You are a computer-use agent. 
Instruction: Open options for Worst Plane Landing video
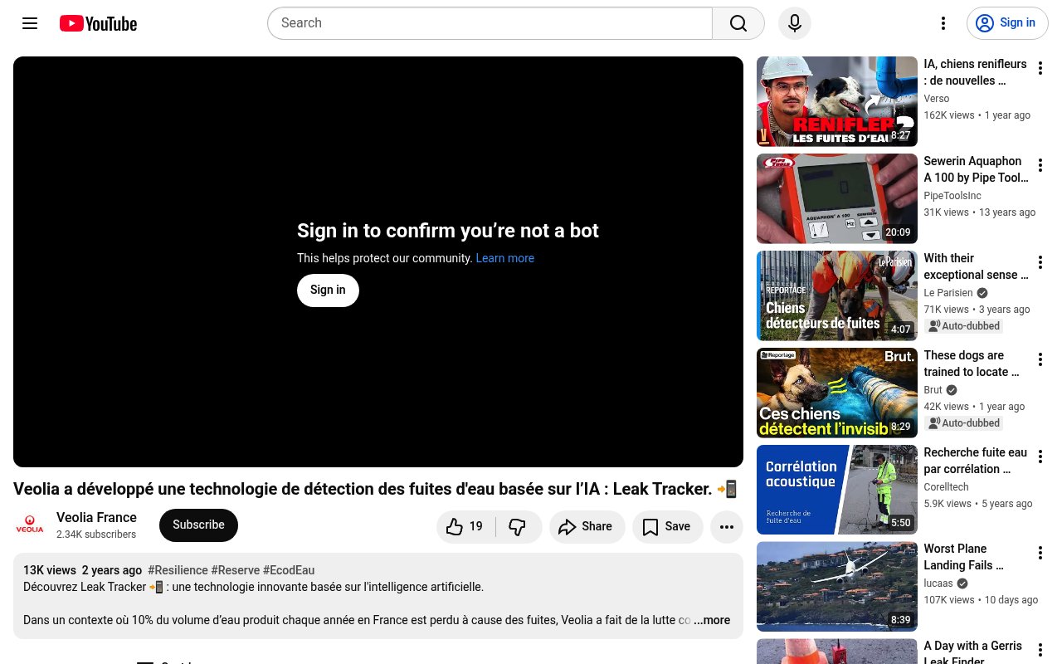[x=1040, y=553]
